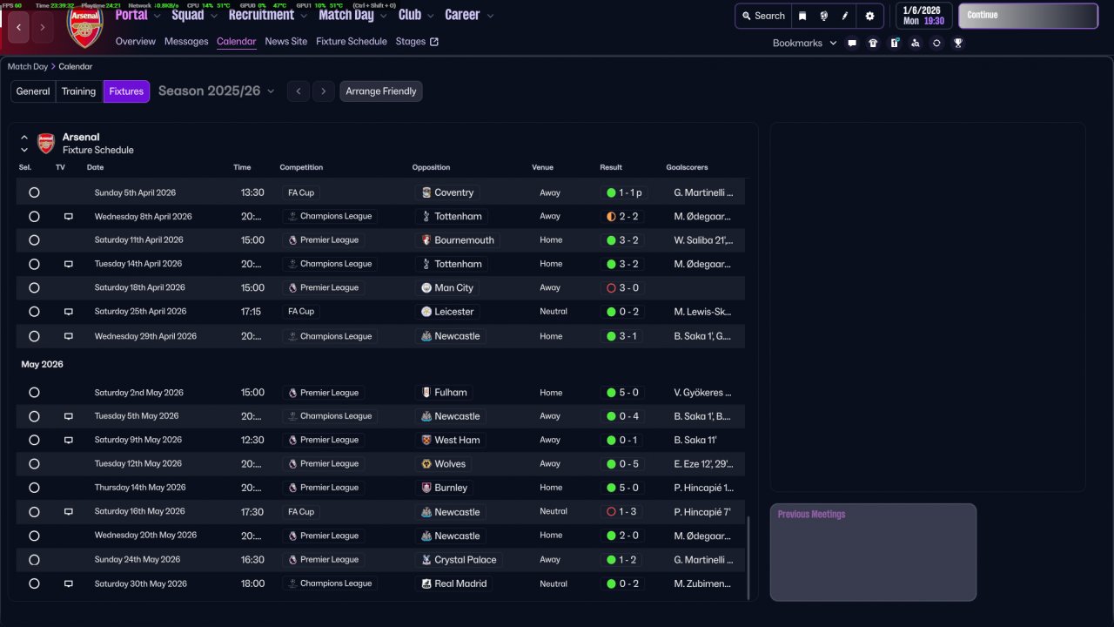
Task: Go back with the left arrow navigation button
Action: tap(19, 27)
